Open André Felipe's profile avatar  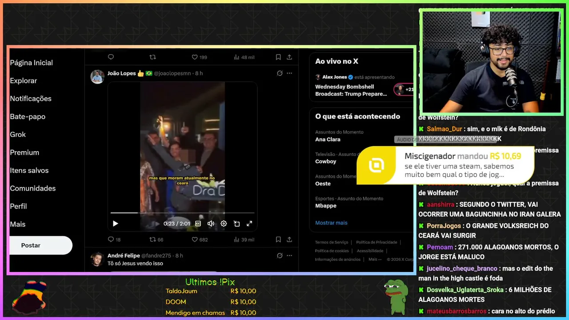click(x=97, y=259)
